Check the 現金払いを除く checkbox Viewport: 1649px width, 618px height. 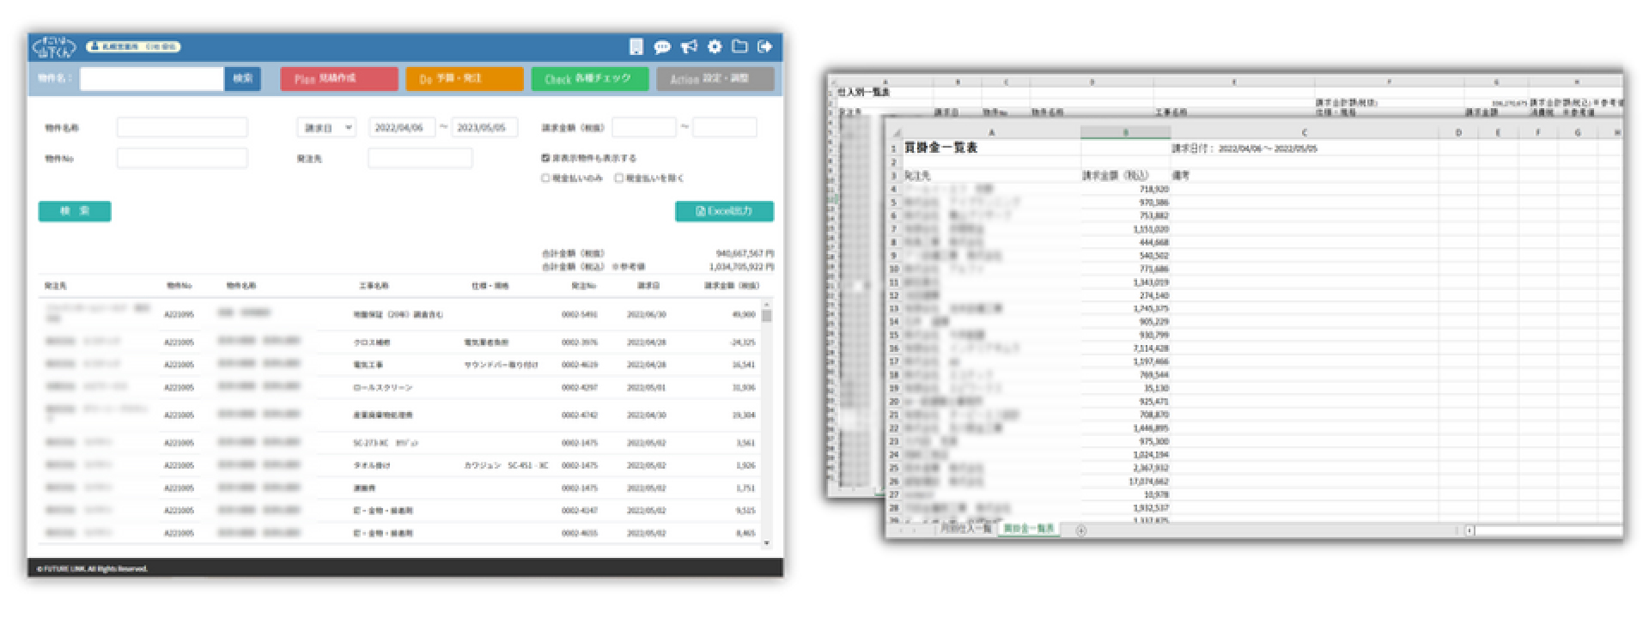[618, 178]
